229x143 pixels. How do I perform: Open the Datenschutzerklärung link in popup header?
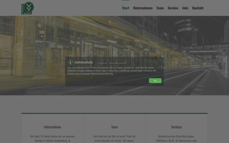118,63
